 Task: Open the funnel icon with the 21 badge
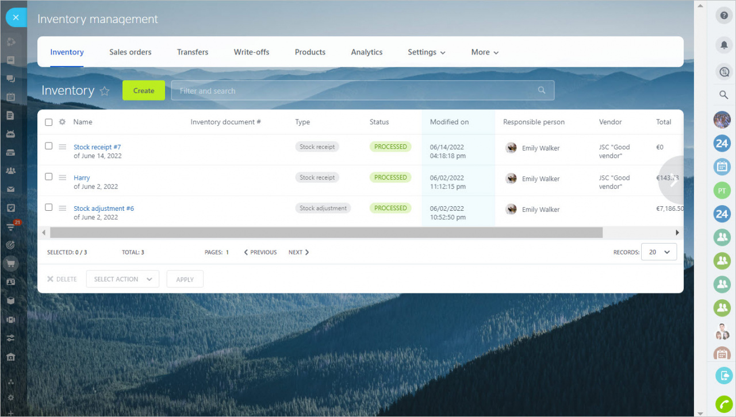click(x=10, y=227)
